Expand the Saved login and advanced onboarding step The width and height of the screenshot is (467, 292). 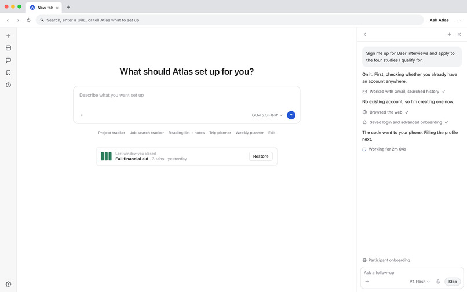(x=405, y=122)
